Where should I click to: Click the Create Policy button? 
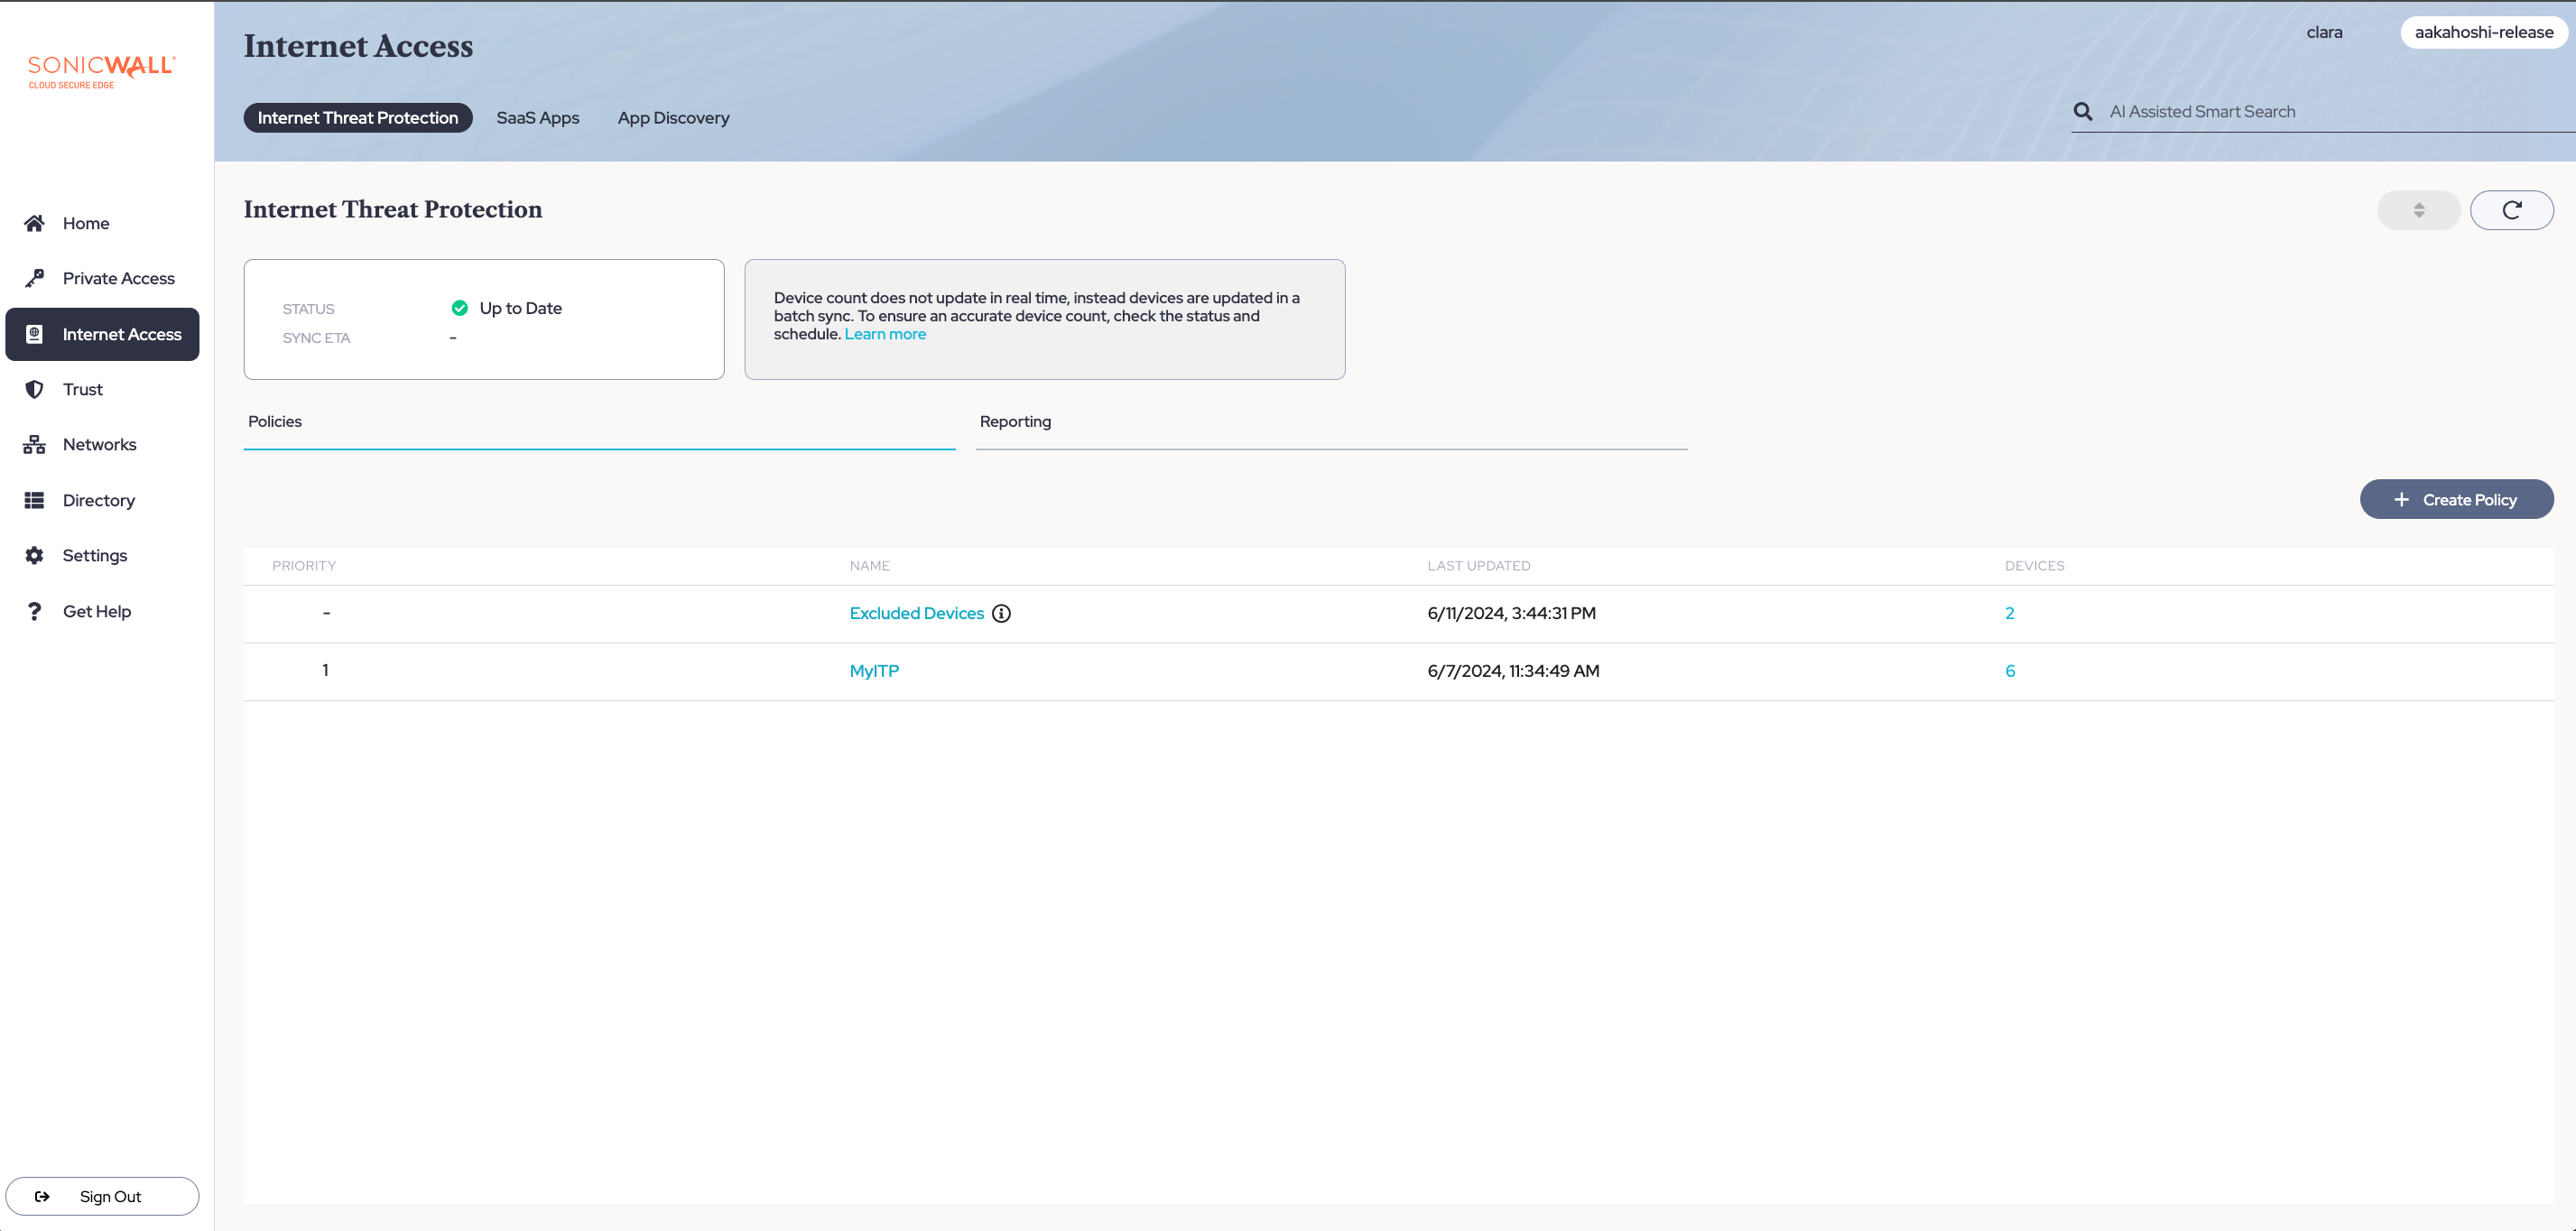coord(2456,500)
